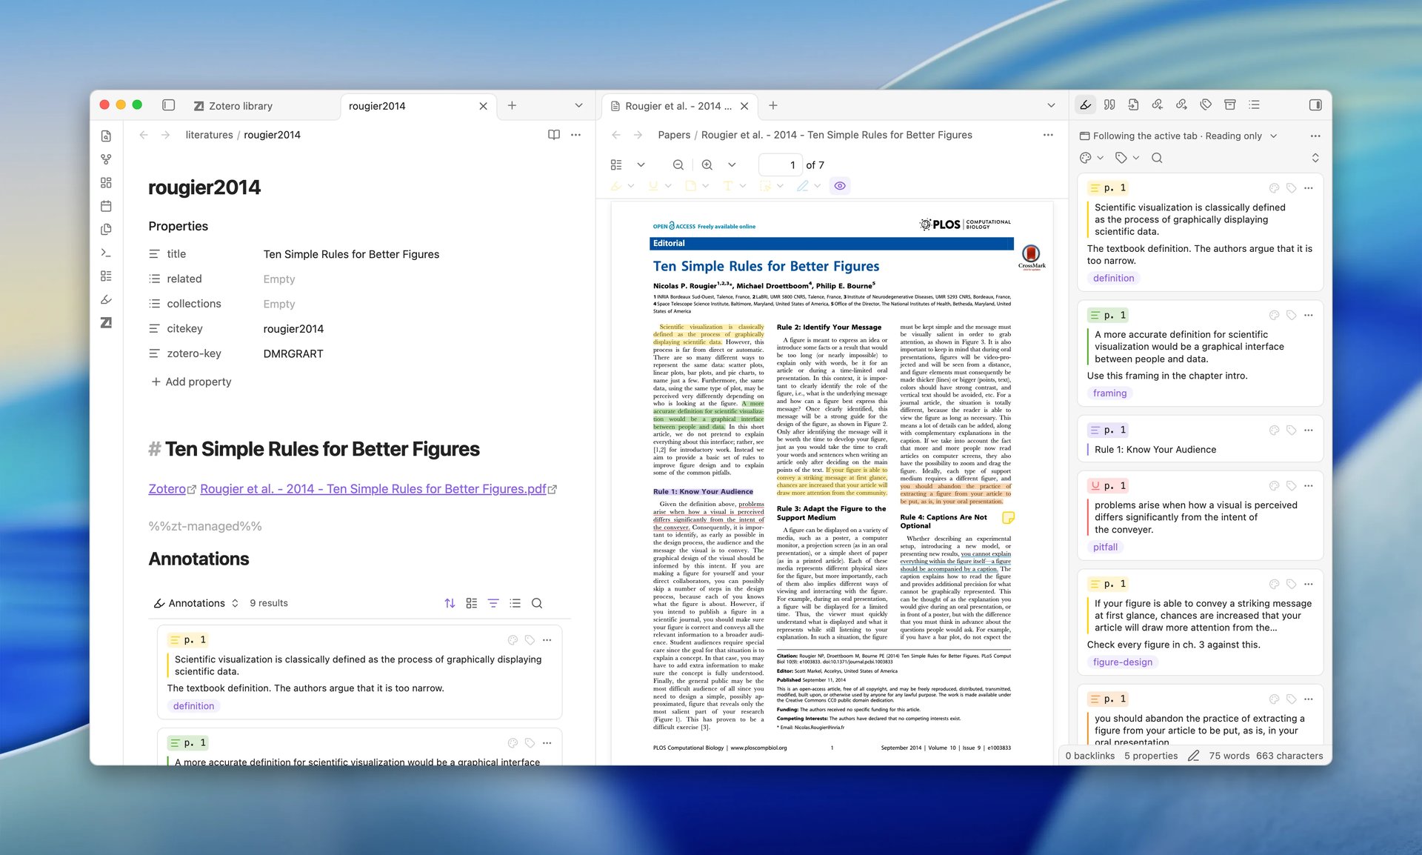This screenshot has height=855, width=1422.
Task: Open the PDF zoom level dropdown
Action: point(732,165)
